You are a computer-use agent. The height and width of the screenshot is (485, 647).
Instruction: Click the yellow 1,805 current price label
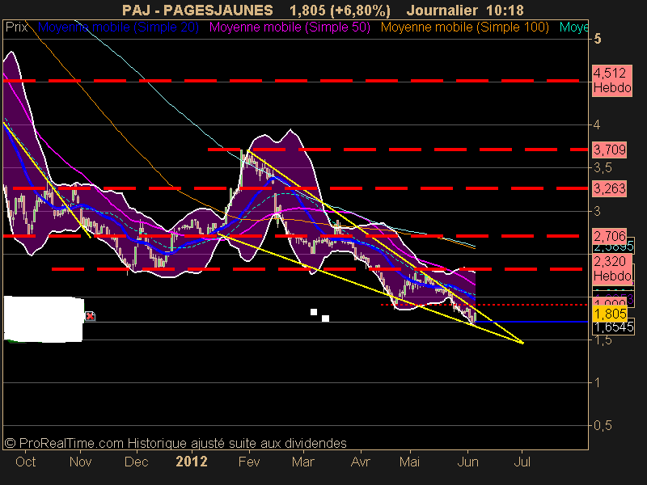(610, 314)
